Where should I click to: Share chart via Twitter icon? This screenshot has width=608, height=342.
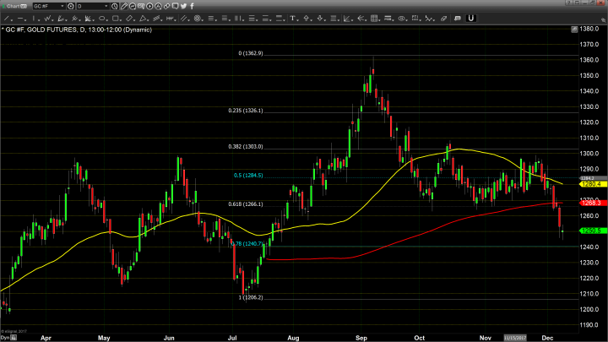[183, 6]
